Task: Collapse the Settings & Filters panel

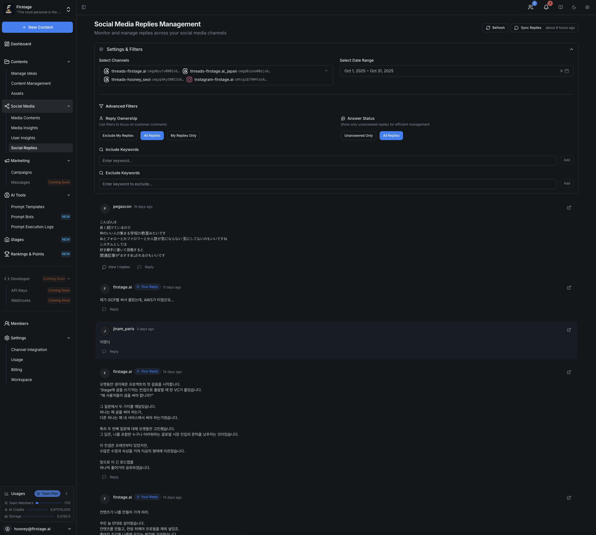Action: [571, 49]
